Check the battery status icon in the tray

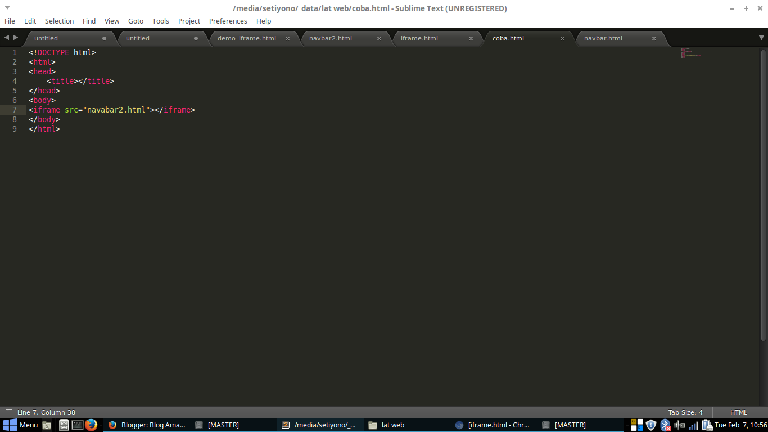pos(707,425)
